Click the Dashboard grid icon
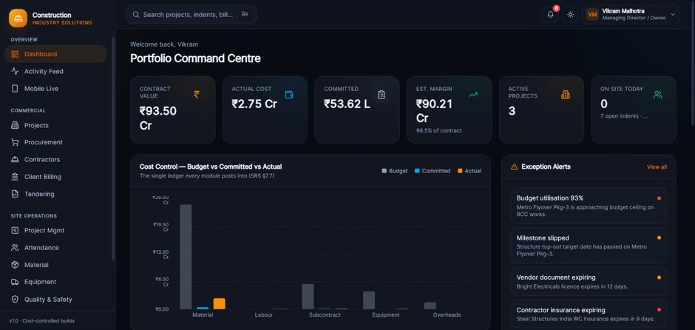 tap(15, 54)
